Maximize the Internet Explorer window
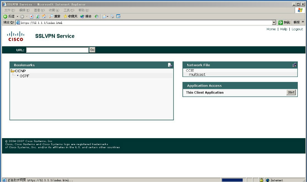 (x=298, y=4)
